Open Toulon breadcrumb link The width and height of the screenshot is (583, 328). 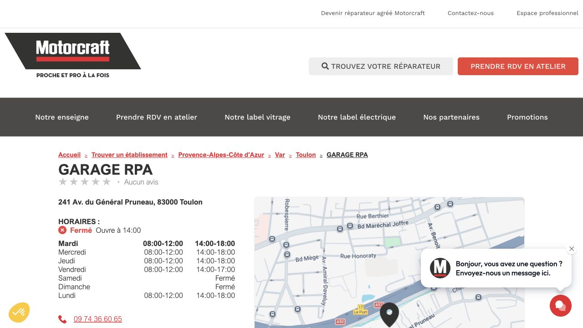coord(306,155)
